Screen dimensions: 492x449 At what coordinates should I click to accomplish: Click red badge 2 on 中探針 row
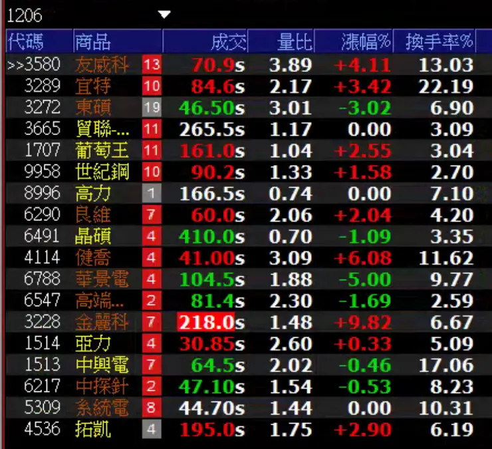[152, 386]
